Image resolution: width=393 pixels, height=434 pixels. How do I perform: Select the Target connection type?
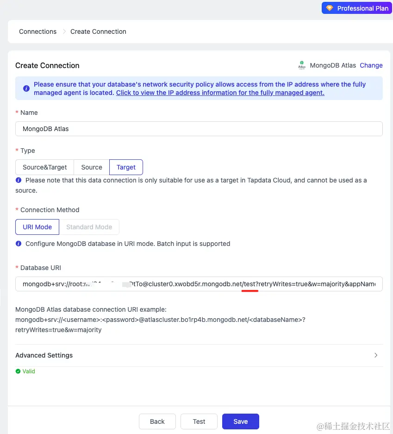click(x=126, y=167)
